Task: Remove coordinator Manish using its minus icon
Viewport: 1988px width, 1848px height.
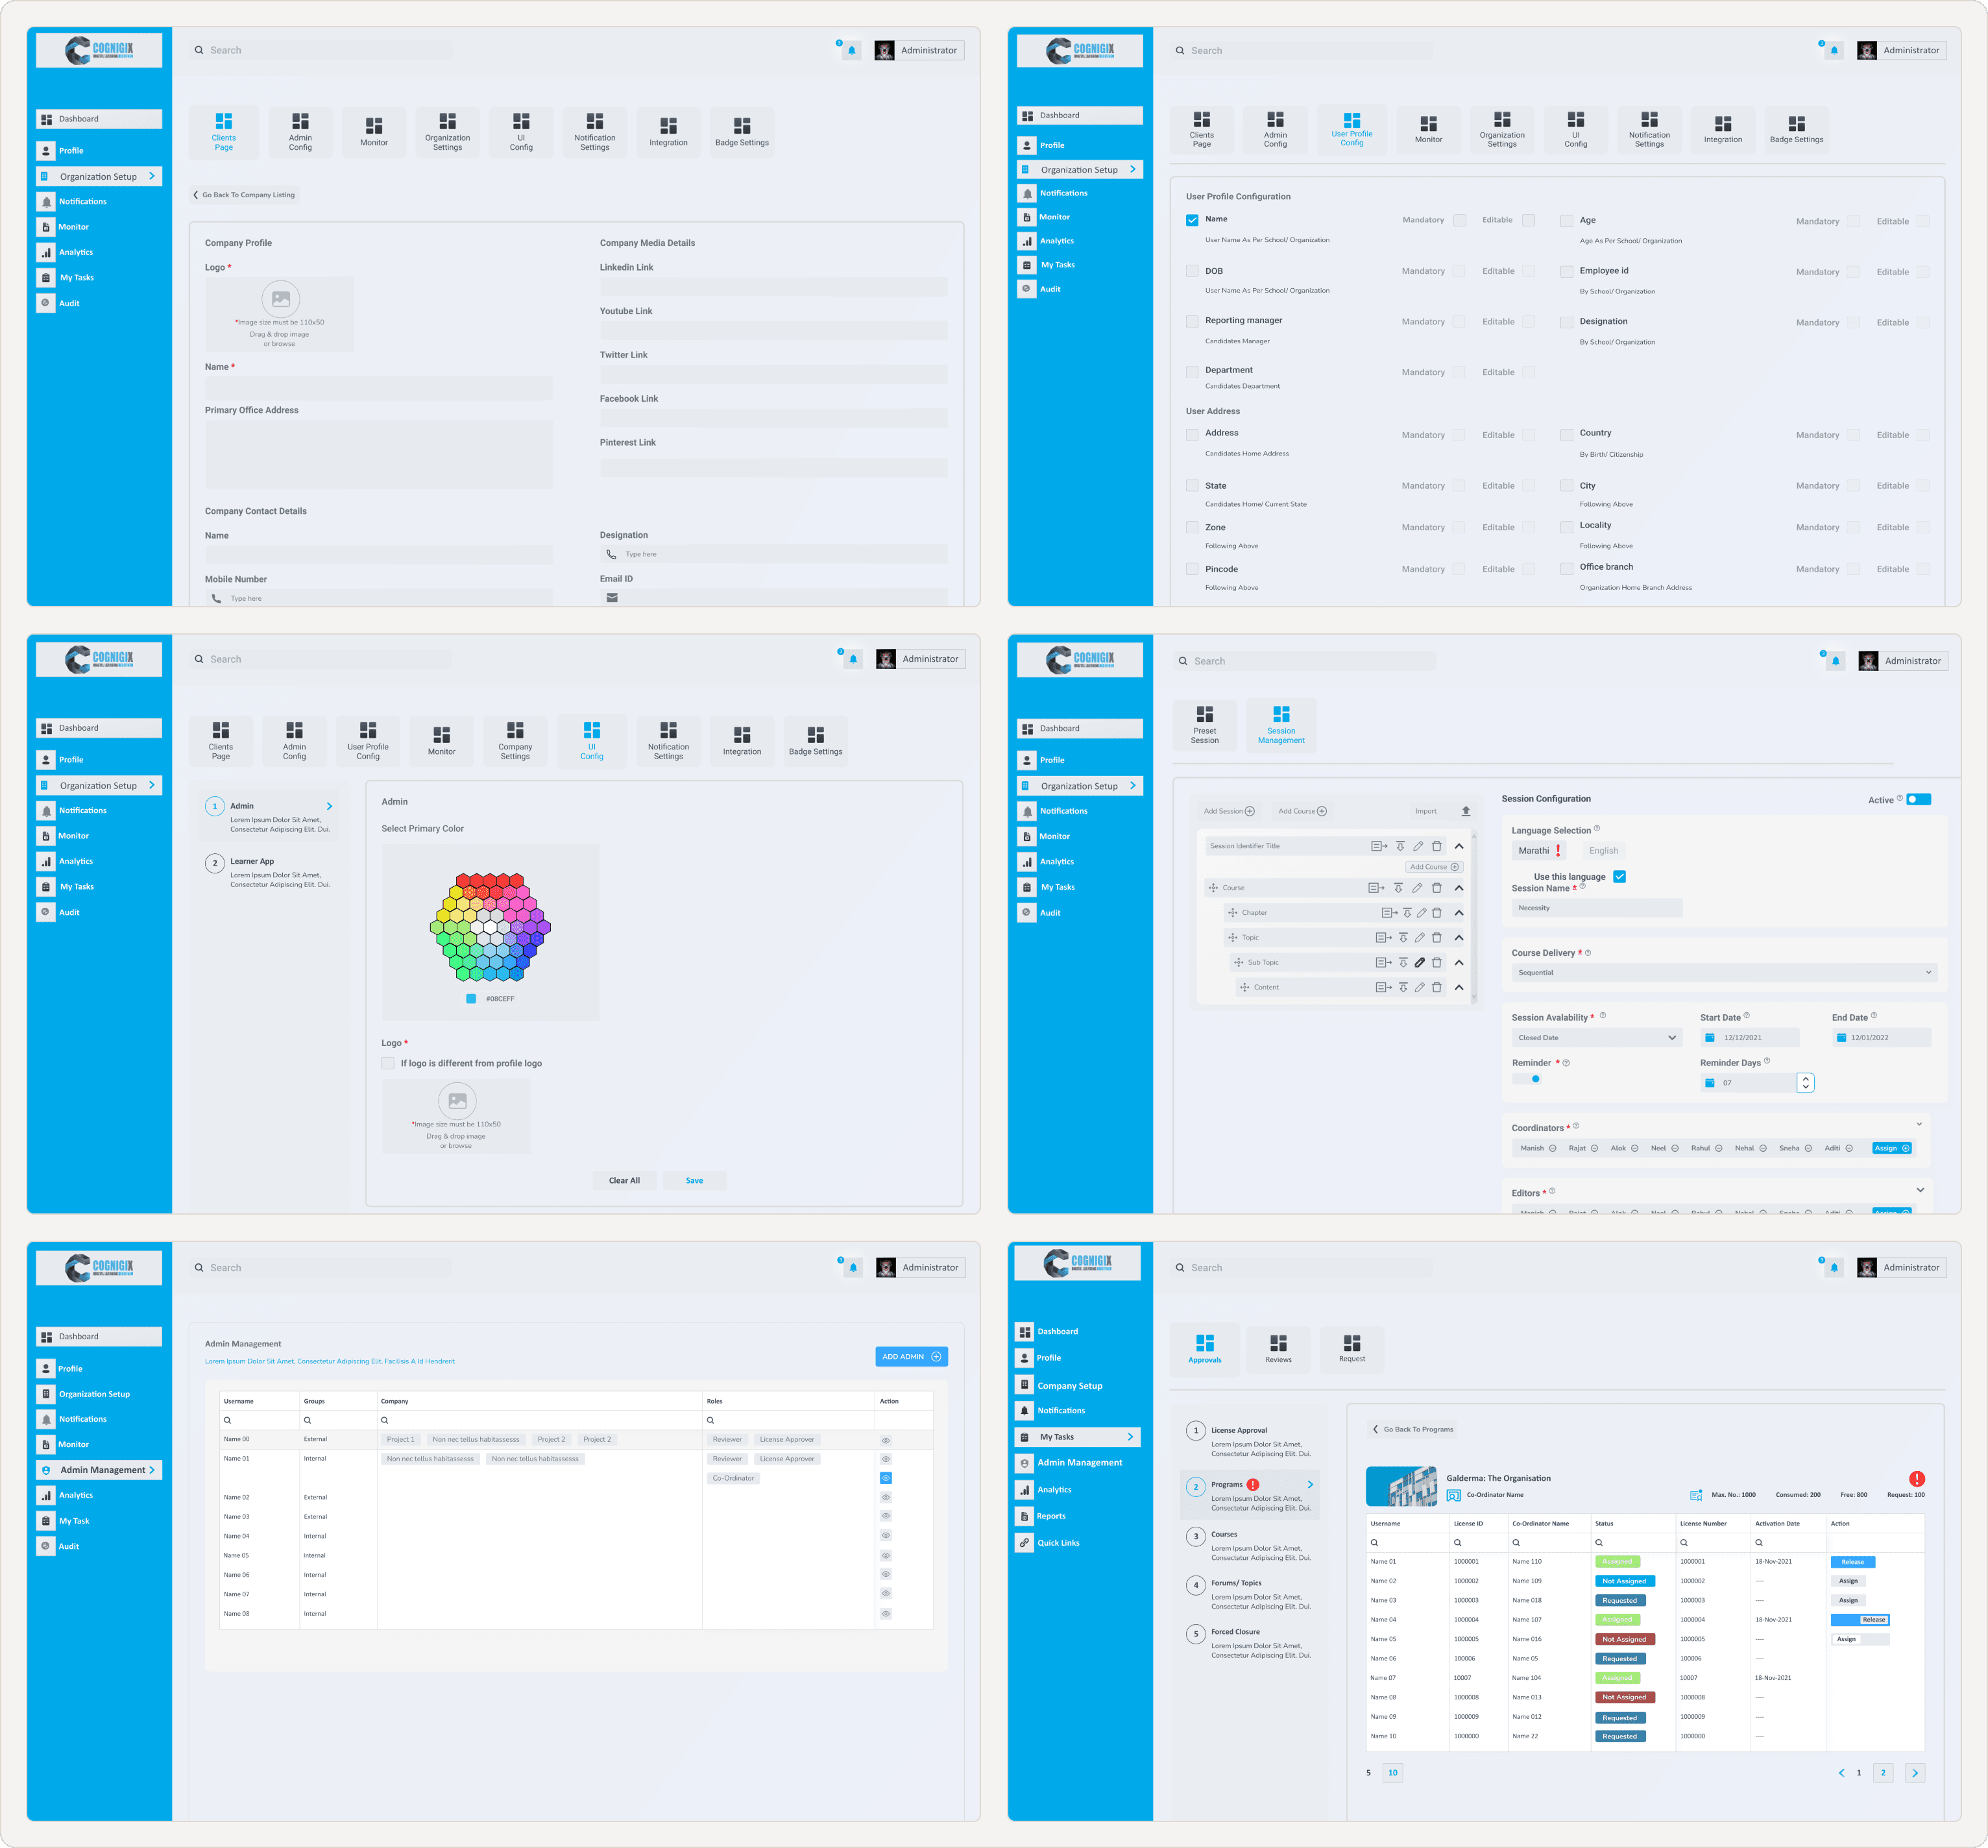Action: click(1552, 1148)
